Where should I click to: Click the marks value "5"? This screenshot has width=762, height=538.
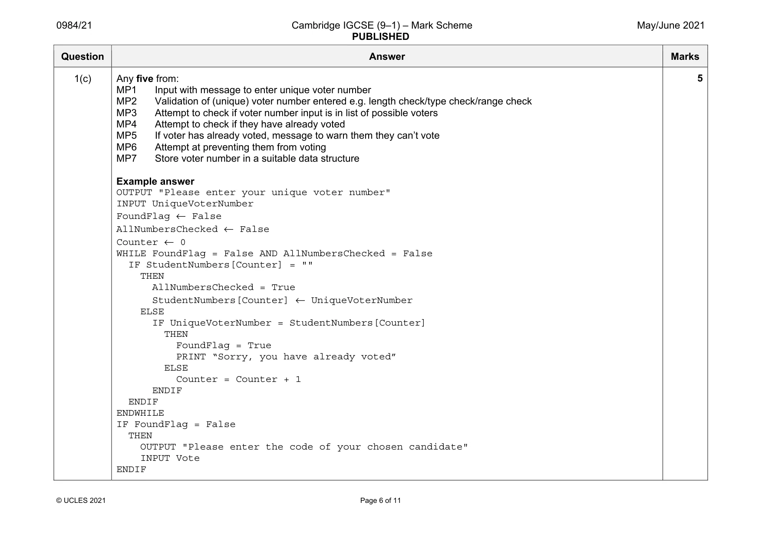700,78
